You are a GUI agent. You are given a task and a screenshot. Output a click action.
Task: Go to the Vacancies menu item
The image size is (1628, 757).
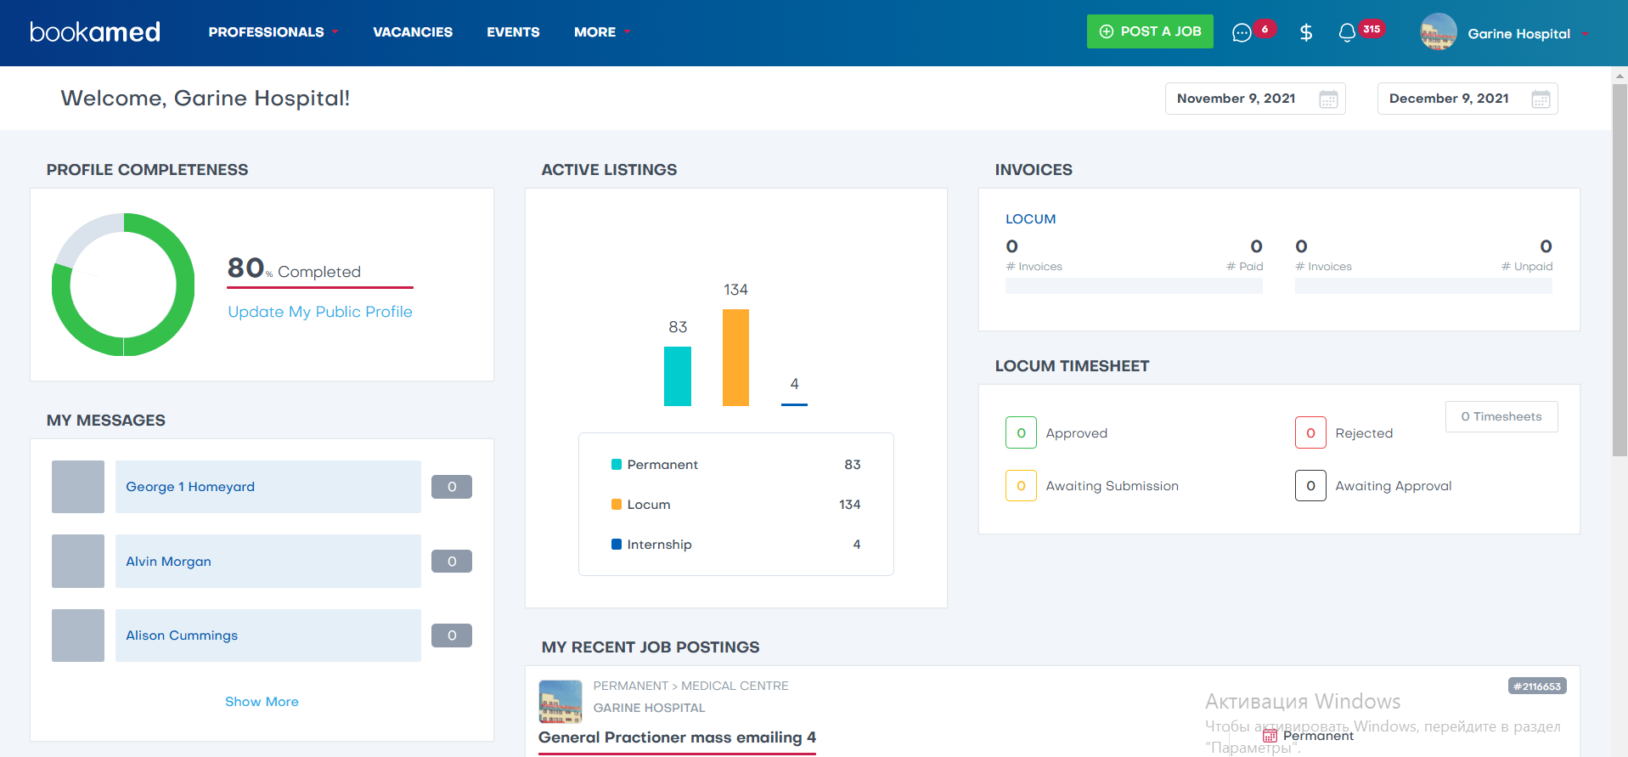click(x=413, y=32)
